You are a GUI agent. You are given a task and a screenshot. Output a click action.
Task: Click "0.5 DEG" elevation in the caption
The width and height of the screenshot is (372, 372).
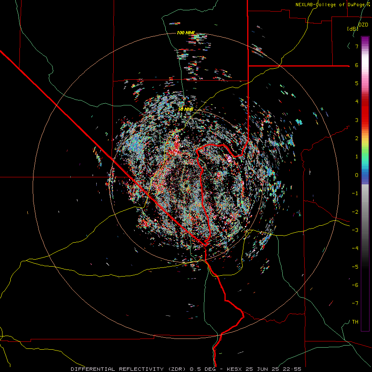(x=203, y=369)
